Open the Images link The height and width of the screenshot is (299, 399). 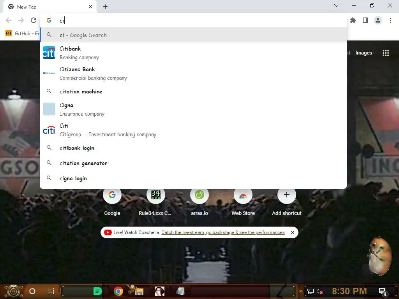coord(364,53)
